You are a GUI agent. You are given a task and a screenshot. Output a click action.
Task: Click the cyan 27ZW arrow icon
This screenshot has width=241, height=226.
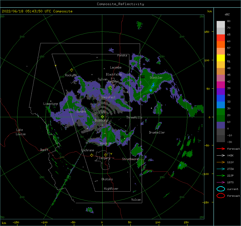click(221, 169)
